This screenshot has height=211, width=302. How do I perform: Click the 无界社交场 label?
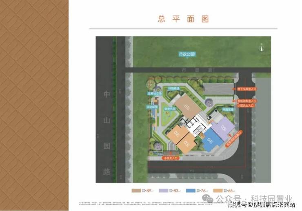click(154, 94)
